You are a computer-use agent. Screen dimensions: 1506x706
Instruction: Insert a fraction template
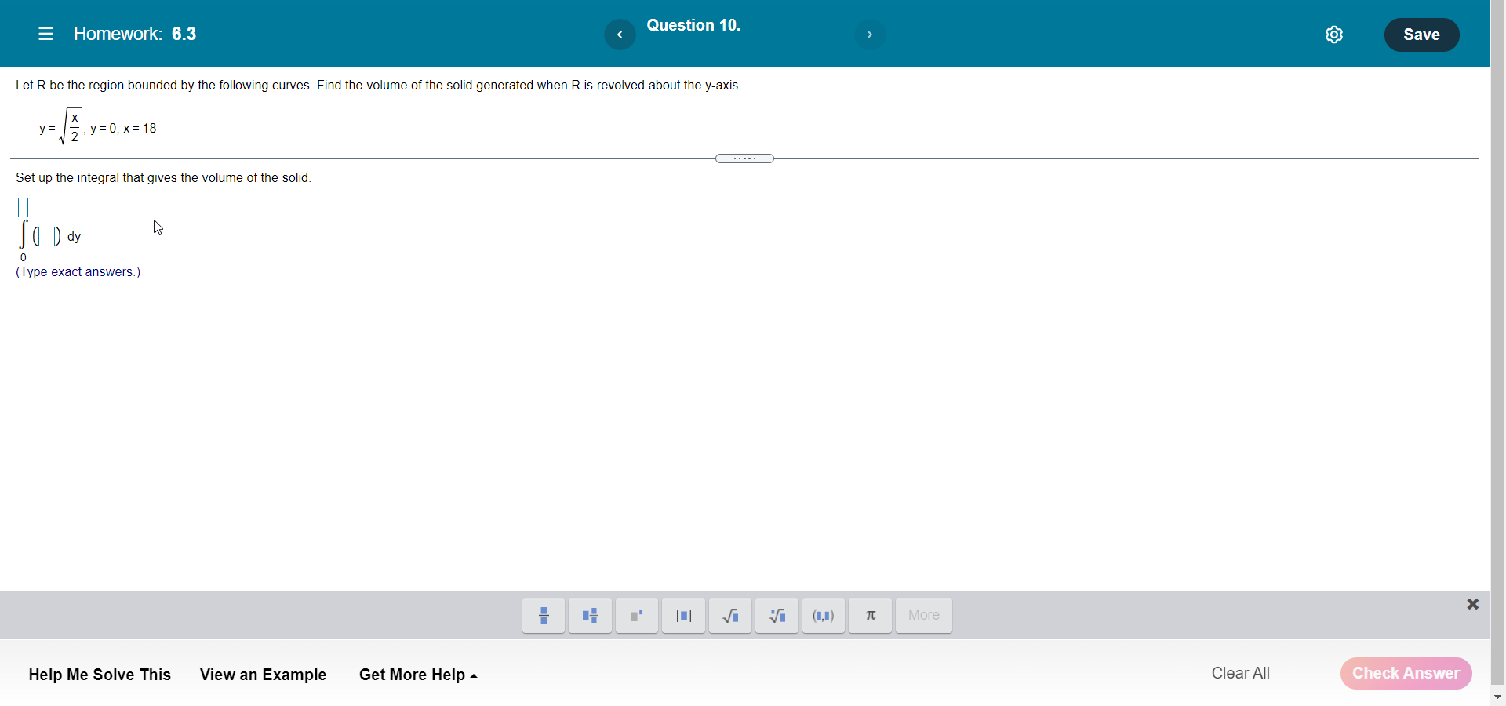[544, 616]
